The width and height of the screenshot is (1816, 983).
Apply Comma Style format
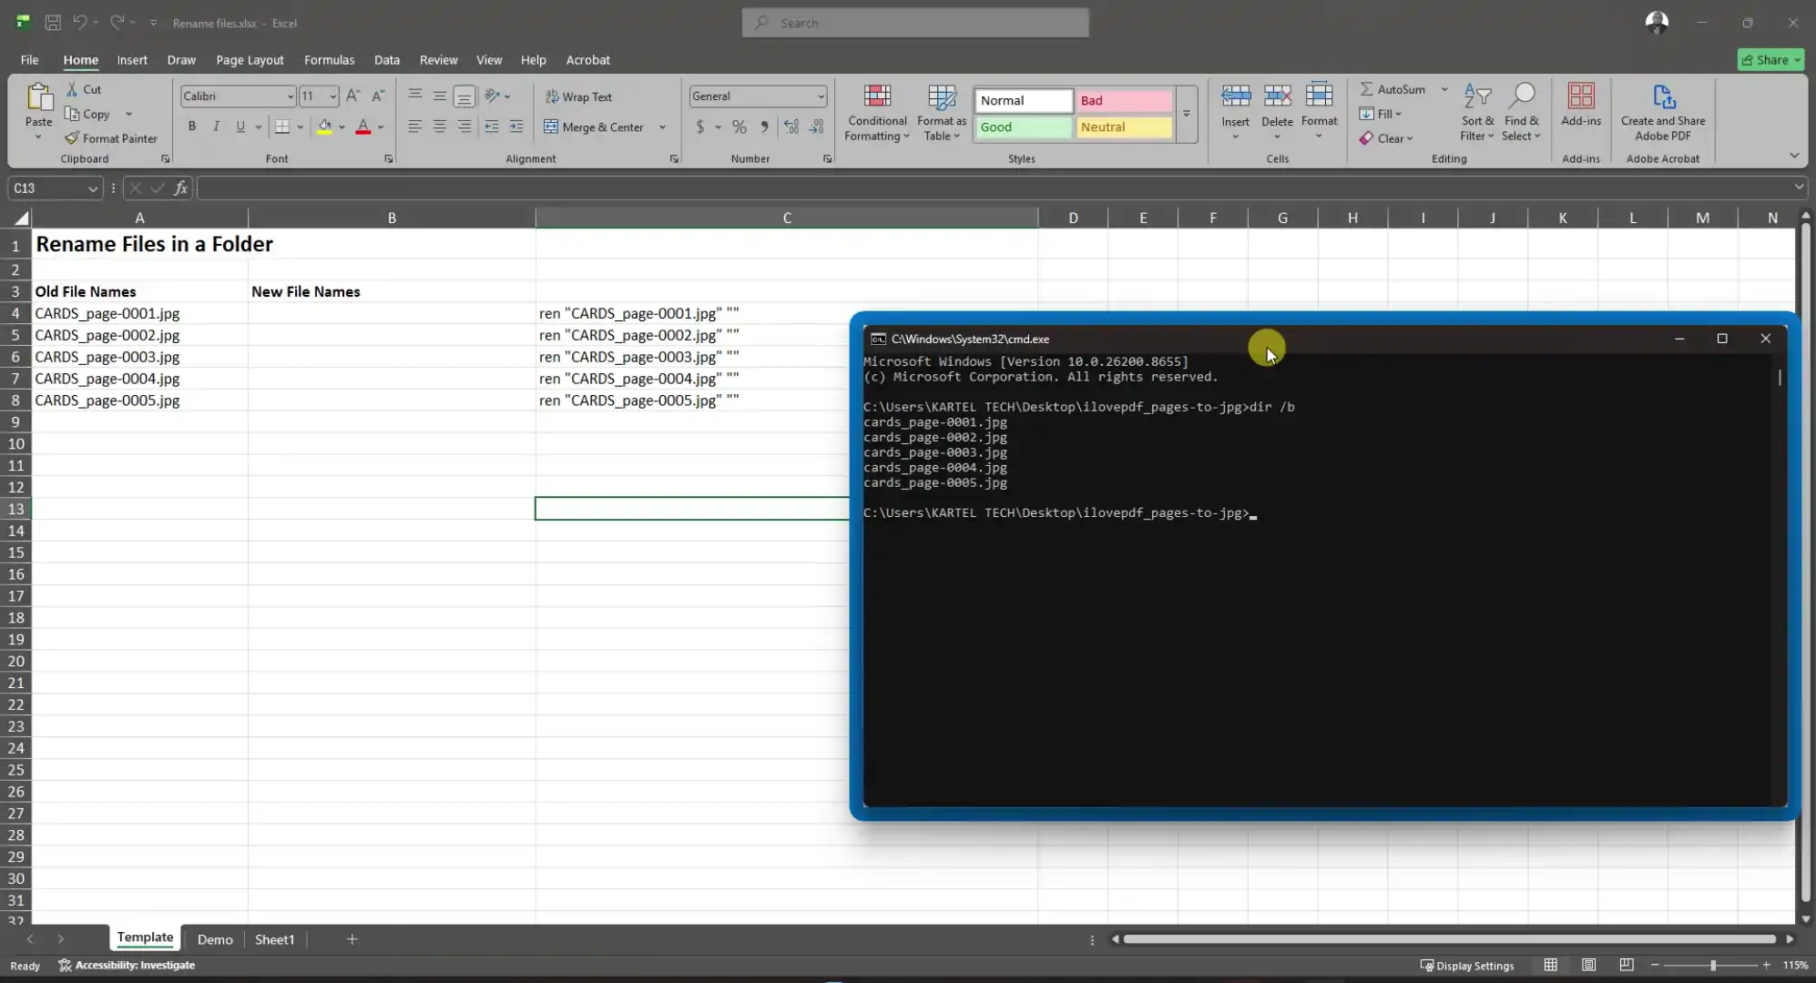(764, 127)
